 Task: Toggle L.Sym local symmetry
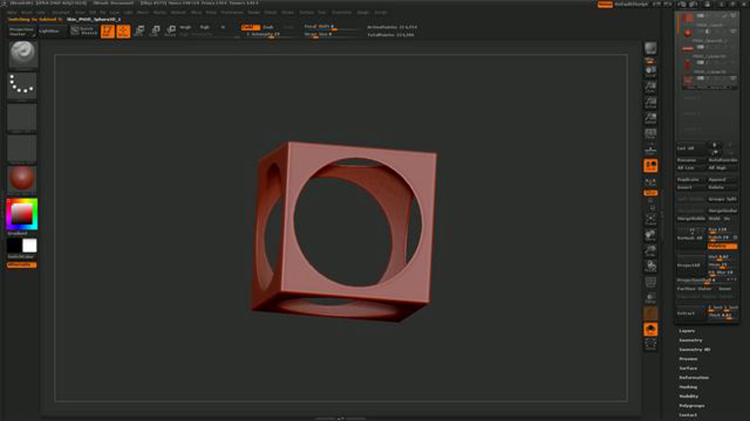pos(651,181)
